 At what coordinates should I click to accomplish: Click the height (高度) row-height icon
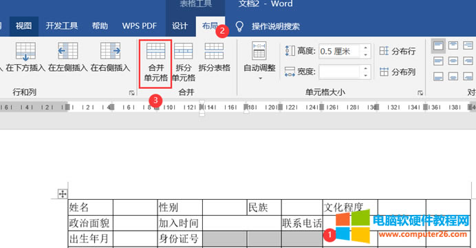(x=290, y=51)
